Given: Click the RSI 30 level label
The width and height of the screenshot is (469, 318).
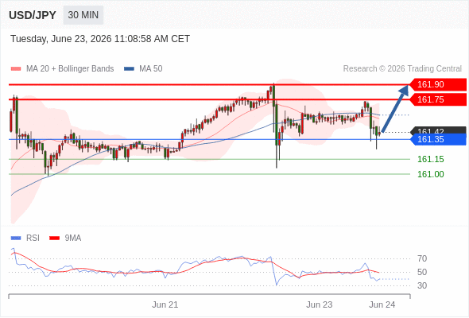Looking at the screenshot, I should (x=422, y=285).
